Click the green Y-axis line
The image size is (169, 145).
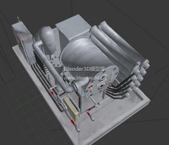[x=26, y=103]
